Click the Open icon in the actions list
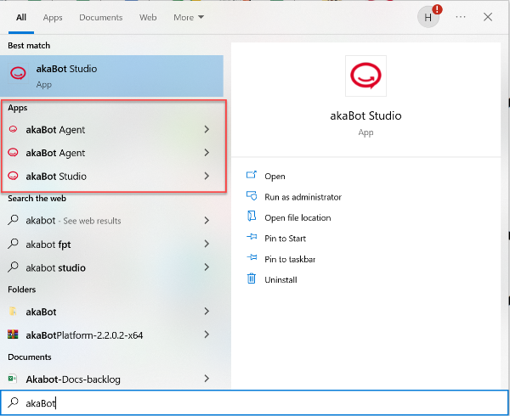Viewport: 510px width, 416px height. [x=252, y=176]
